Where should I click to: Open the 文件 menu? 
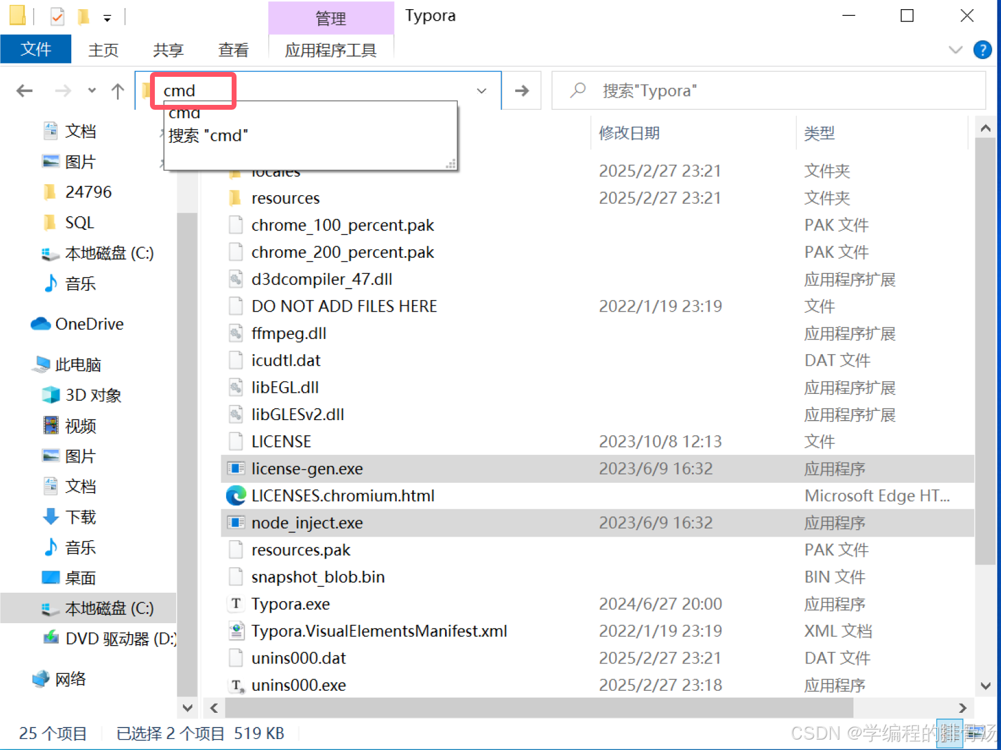coord(35,49)
